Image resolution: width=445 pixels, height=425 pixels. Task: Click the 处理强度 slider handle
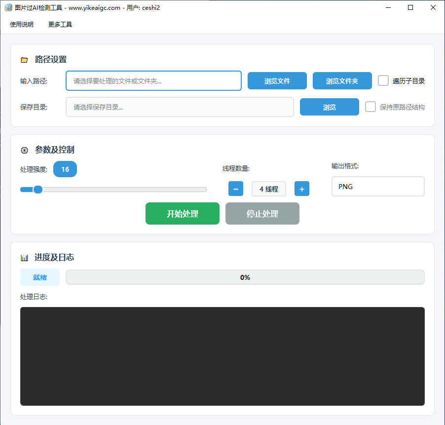coord(38,190)
